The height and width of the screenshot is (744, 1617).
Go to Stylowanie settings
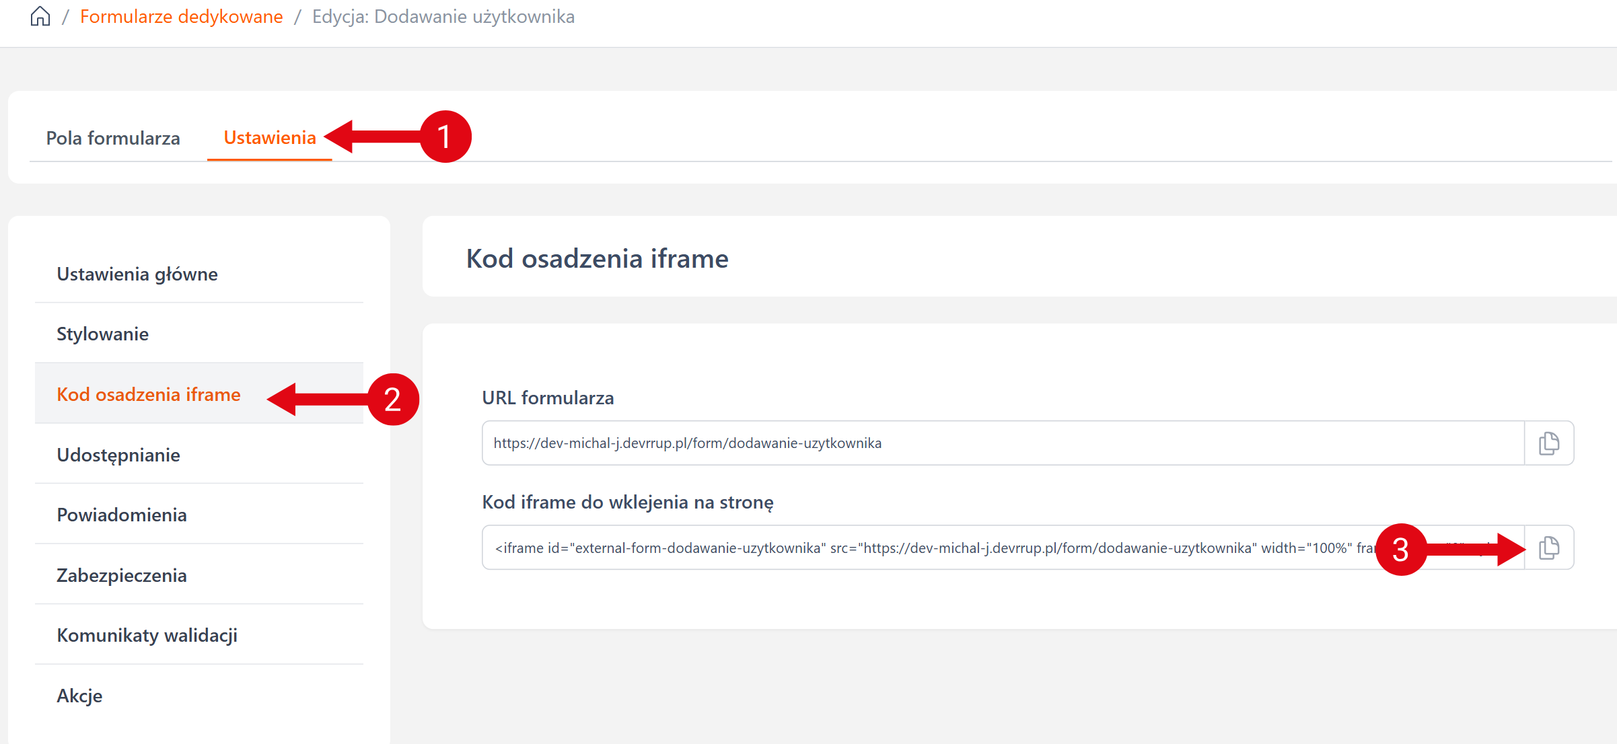click(102, 334)
